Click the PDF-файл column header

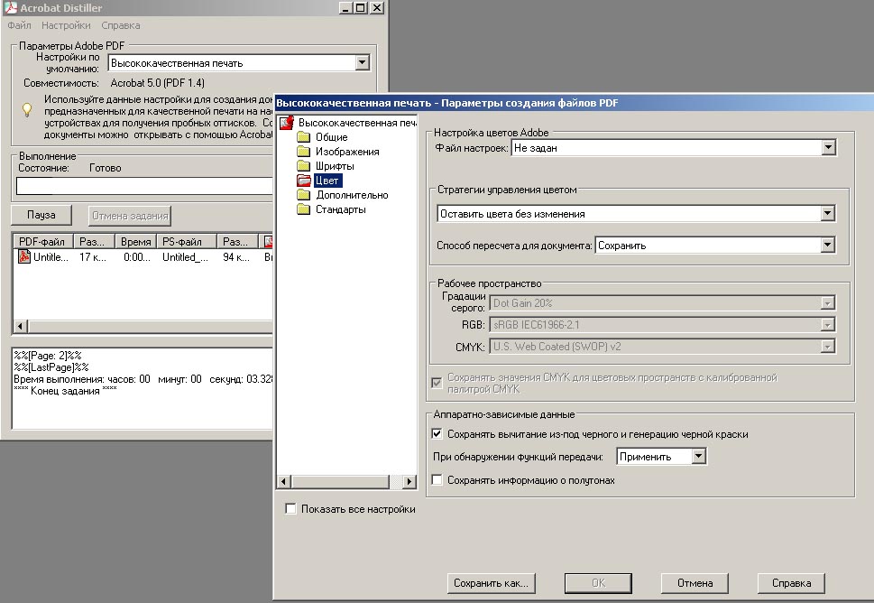pyautogui.click(x=43, y=242)
